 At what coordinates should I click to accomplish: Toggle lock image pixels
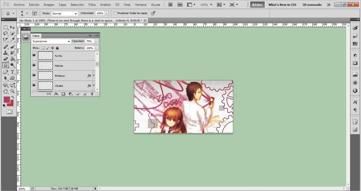48,48
